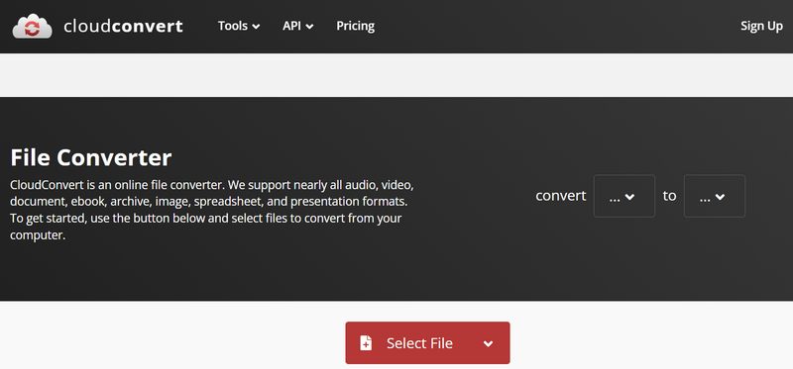Expand the Select File dropdown arrow
Viewport: 793px width, 369px height.
point(488,343)
